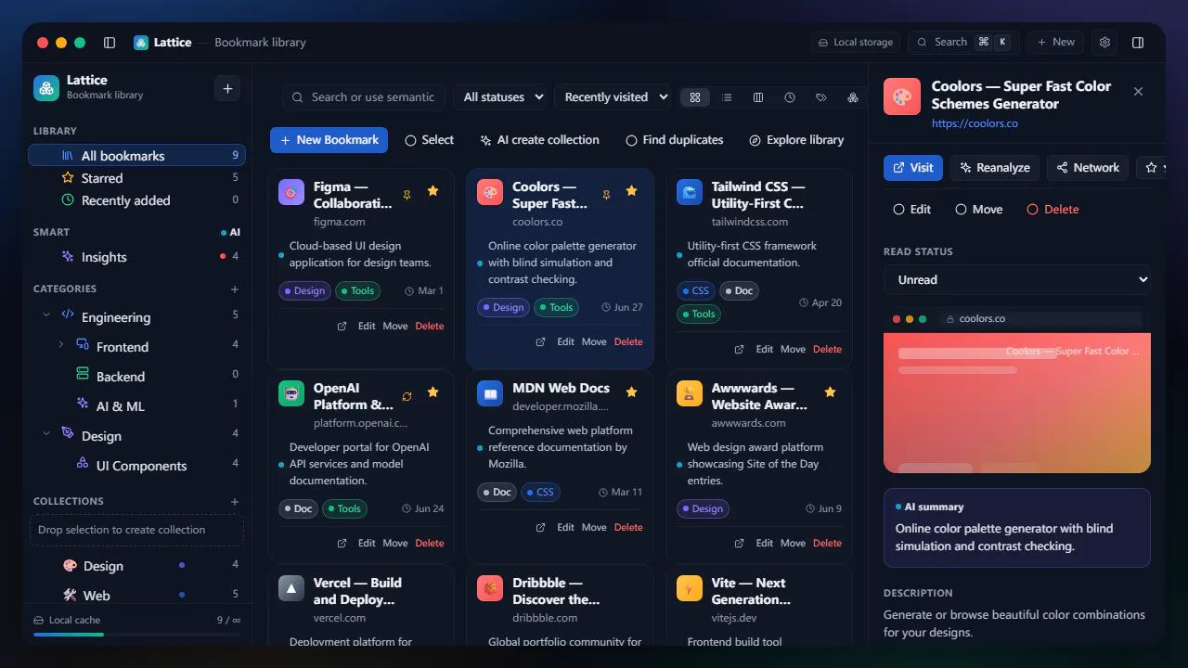Open Starred bookmarks
1188x668 pixels.
pos(137,178)
